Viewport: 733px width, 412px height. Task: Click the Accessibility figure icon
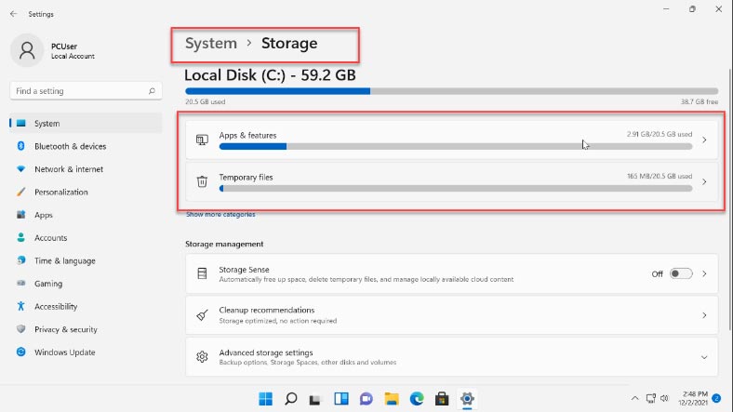coord(20,306)
